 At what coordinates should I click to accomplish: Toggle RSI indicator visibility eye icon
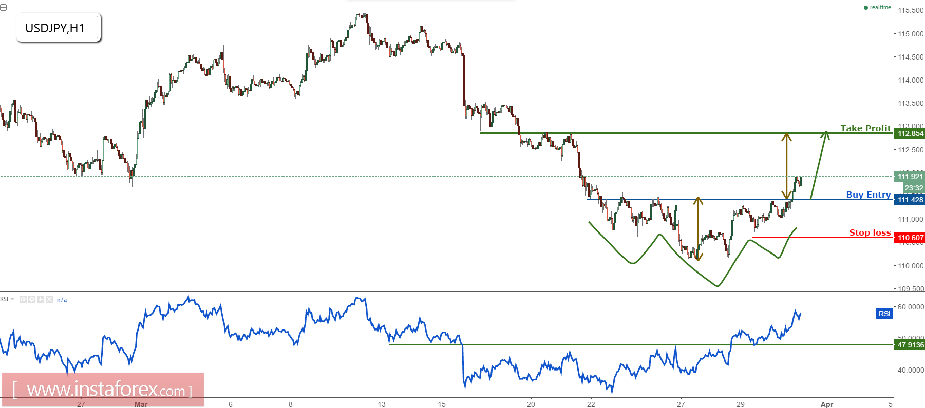tap(23, 299)
